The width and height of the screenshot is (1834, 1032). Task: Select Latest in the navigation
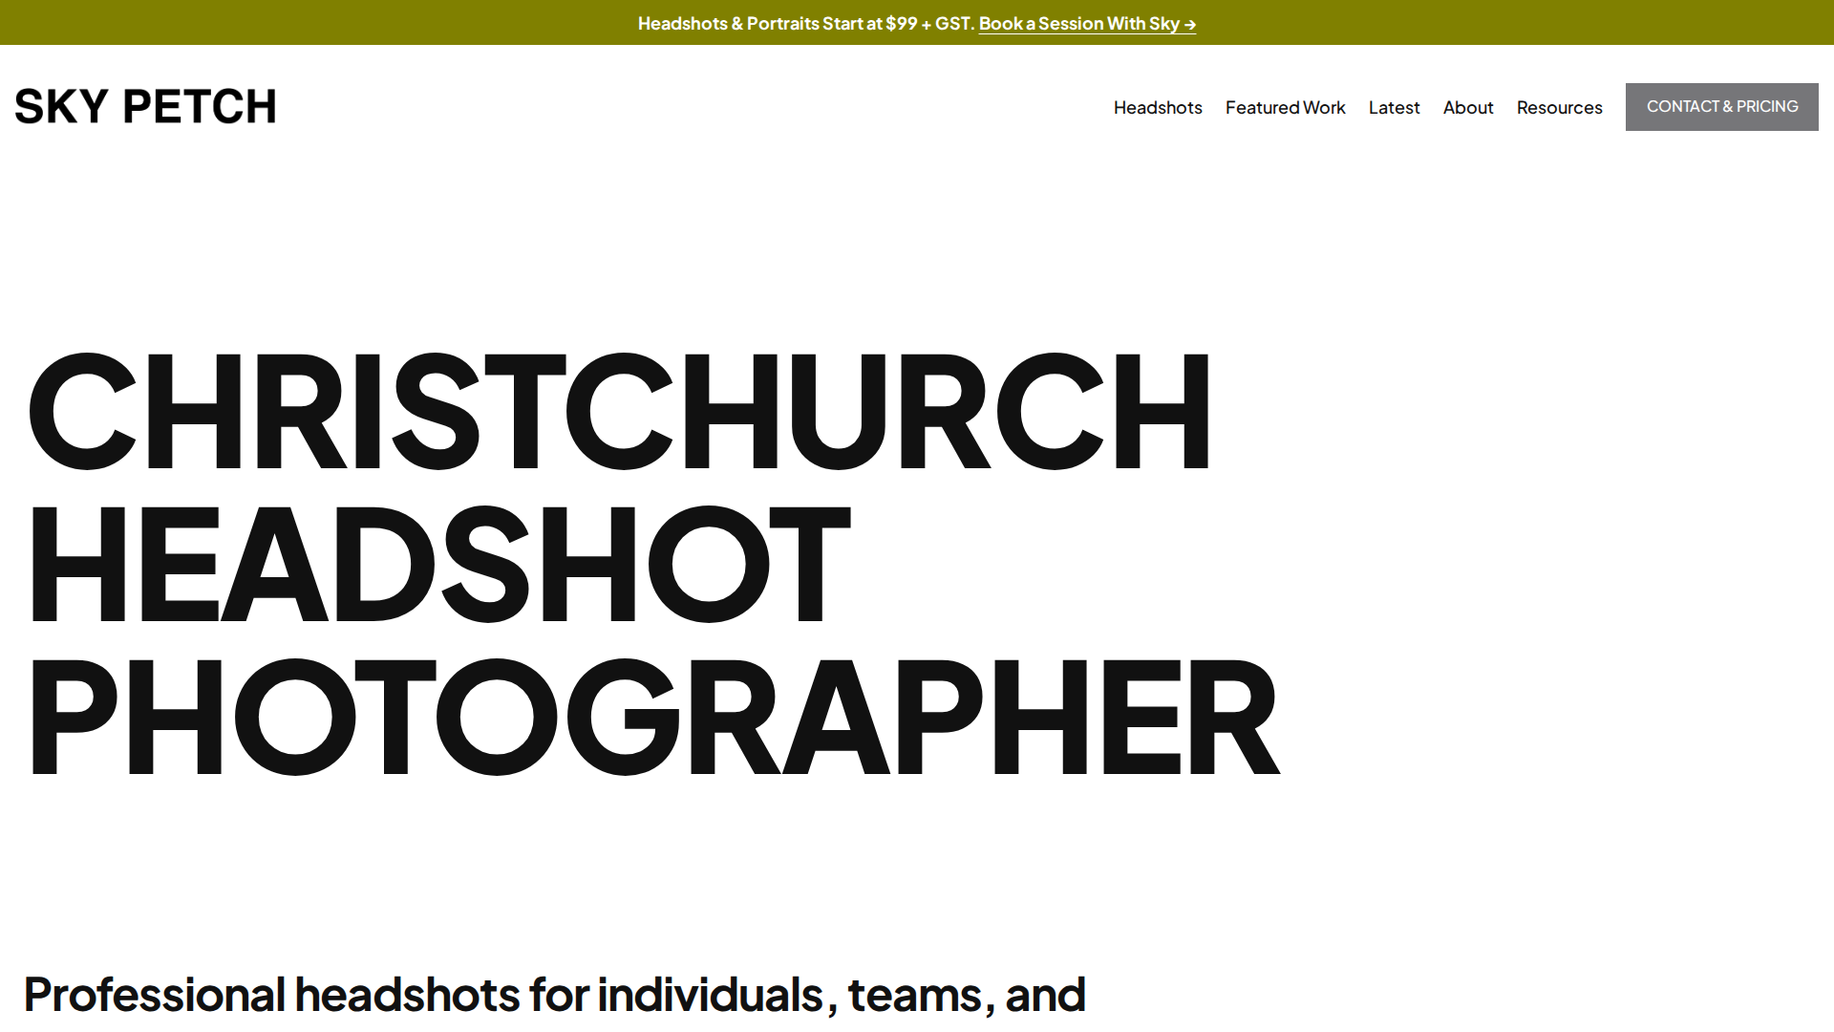pyautogui.click(x=1394, y=107)
